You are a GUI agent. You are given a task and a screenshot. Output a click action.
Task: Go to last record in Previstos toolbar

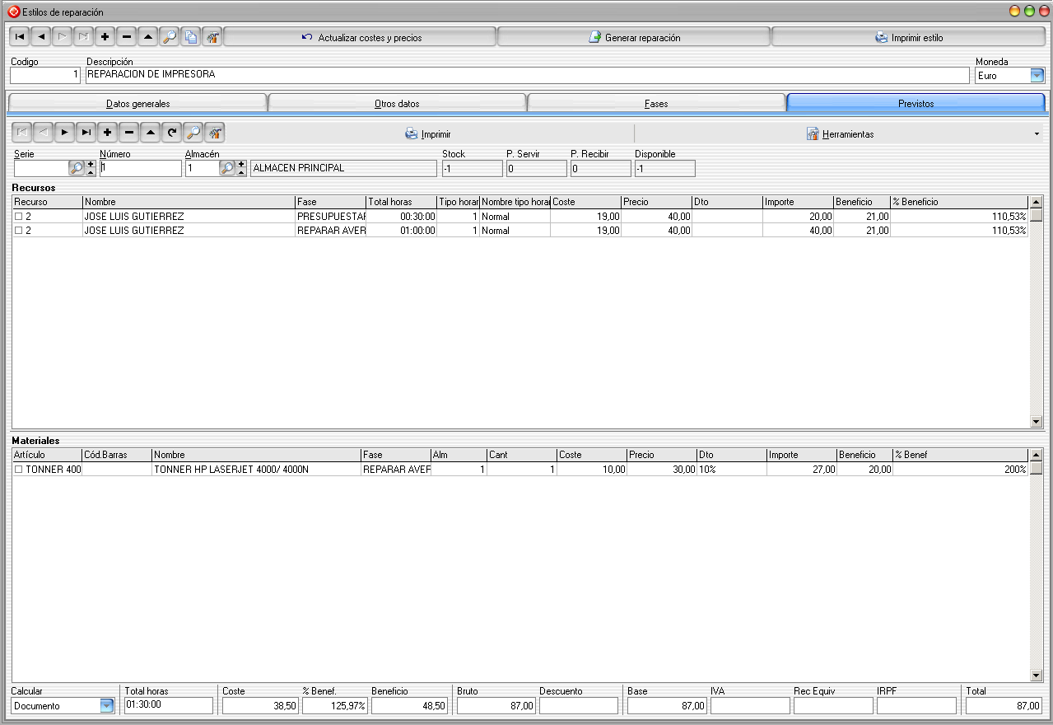(x=86, y=133)
